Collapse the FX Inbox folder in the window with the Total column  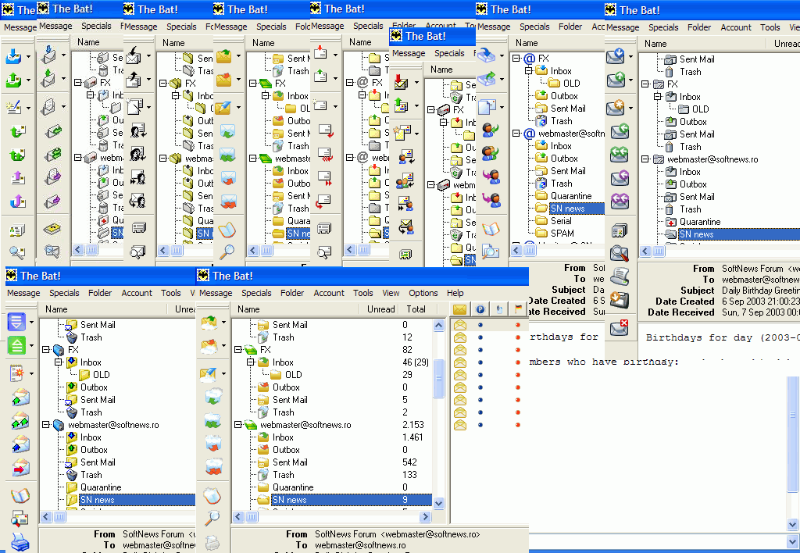pos(251,362)
